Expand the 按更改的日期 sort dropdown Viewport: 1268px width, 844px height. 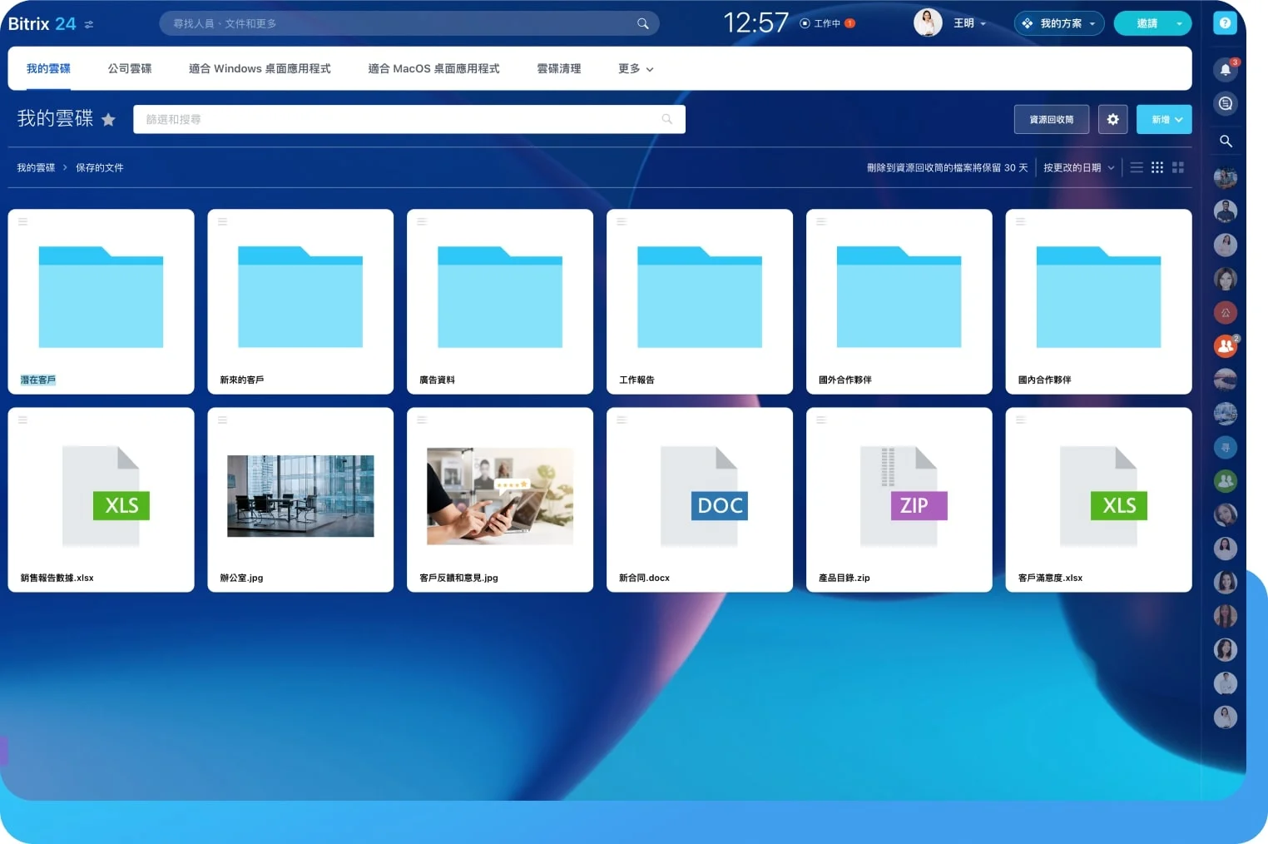pos(1078,167)
